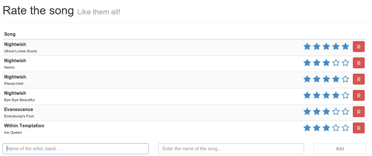Set Ghost Loves Score to one star
The height and width of the screenshot is (156, 372).
click(x=307, y=47)
